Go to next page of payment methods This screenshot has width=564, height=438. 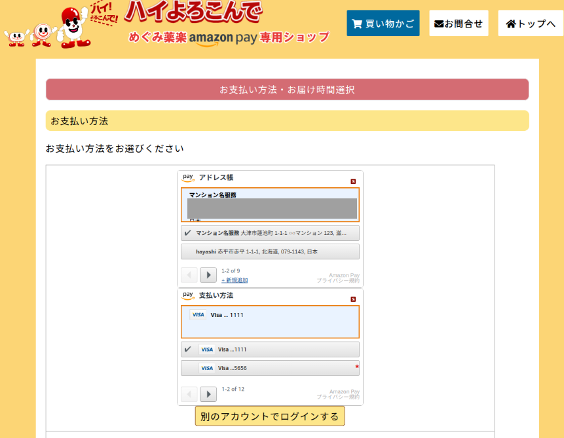click(208, 394)
